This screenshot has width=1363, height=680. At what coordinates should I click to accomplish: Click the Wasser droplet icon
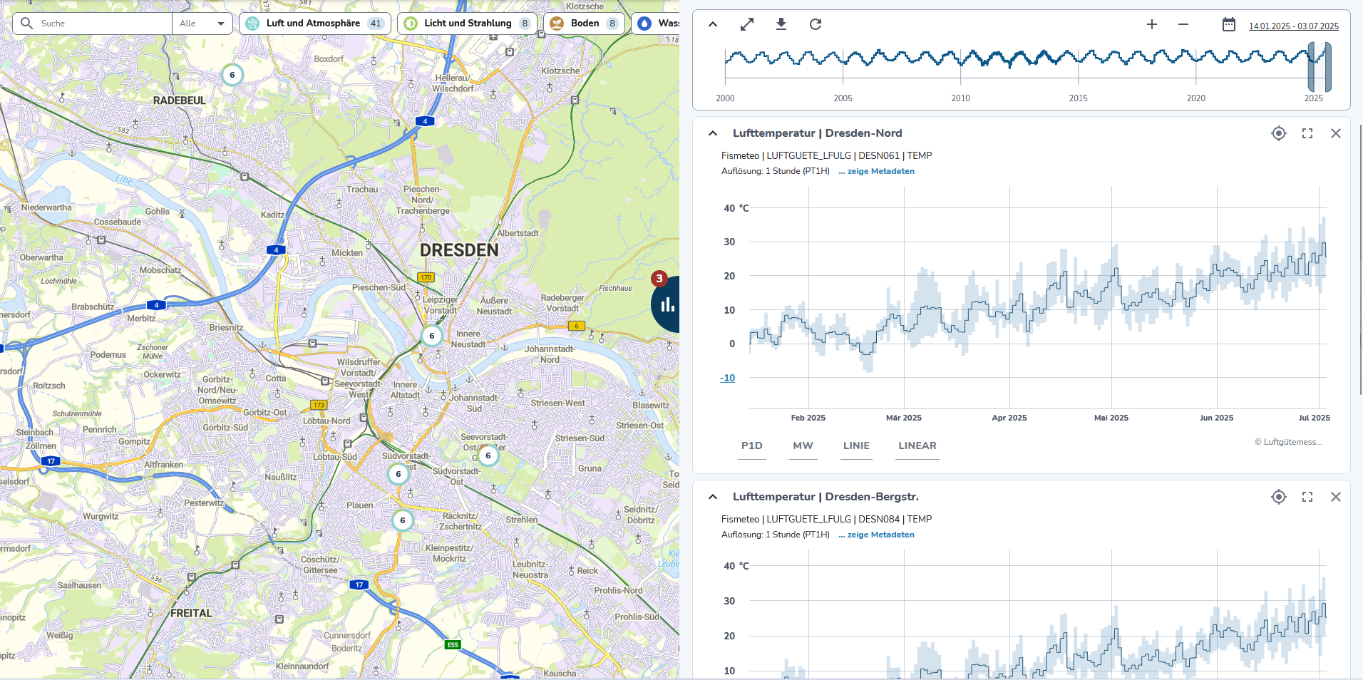[644, 24]
